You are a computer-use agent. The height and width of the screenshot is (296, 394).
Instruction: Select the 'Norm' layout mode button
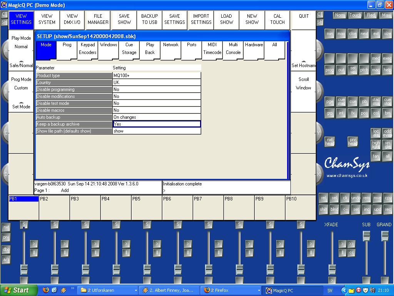click(x=340, y=15)
